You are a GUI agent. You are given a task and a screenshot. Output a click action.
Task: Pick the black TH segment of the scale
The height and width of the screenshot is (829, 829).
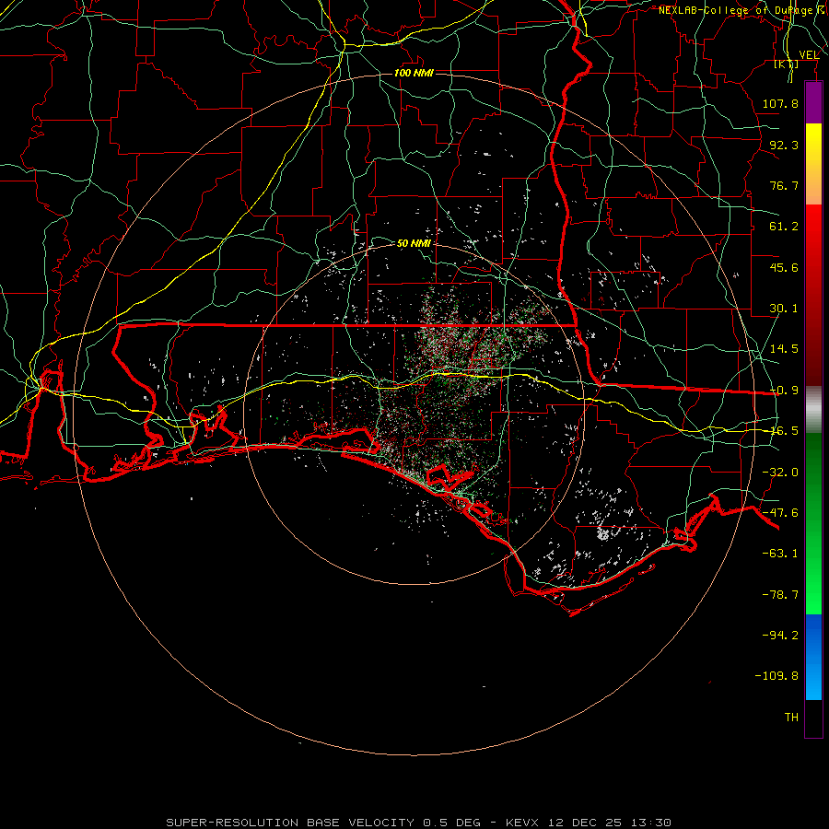point(813,718)
